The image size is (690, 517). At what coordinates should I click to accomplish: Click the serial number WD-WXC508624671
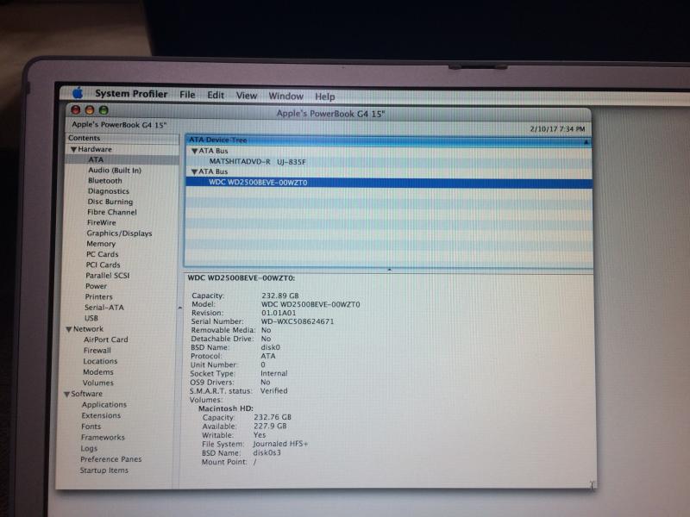298,321
